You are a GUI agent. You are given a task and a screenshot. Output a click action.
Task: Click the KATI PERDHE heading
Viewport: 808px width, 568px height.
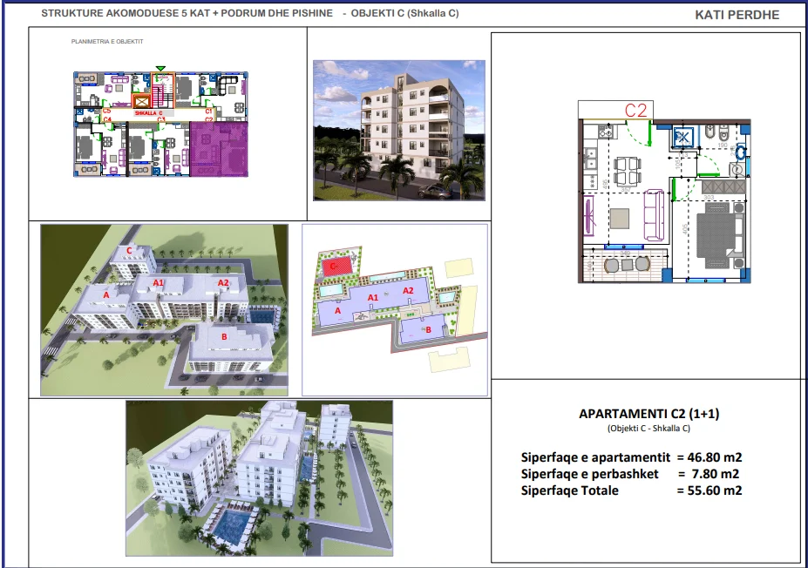coord(737,15)
